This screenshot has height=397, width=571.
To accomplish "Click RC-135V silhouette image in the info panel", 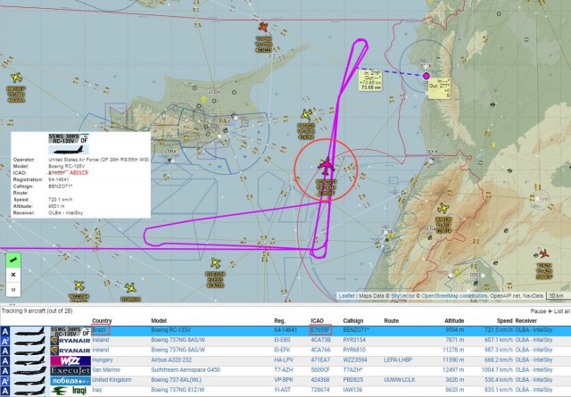I will (x=69, y=150).
